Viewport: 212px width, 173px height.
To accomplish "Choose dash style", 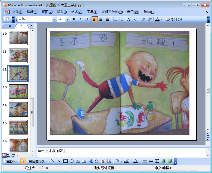I will 151,161.
